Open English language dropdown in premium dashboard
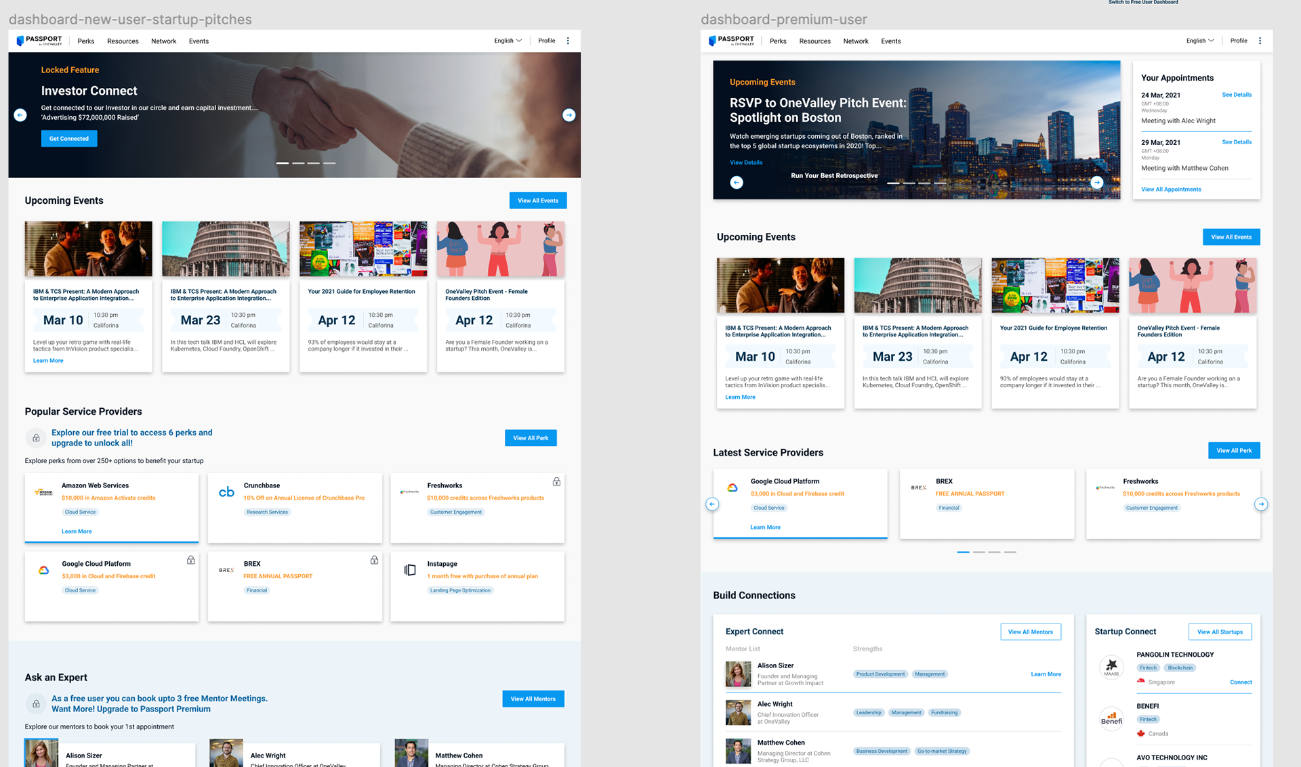 [x=1200, y=41]
